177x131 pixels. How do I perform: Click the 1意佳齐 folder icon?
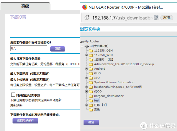click(91, 60)
